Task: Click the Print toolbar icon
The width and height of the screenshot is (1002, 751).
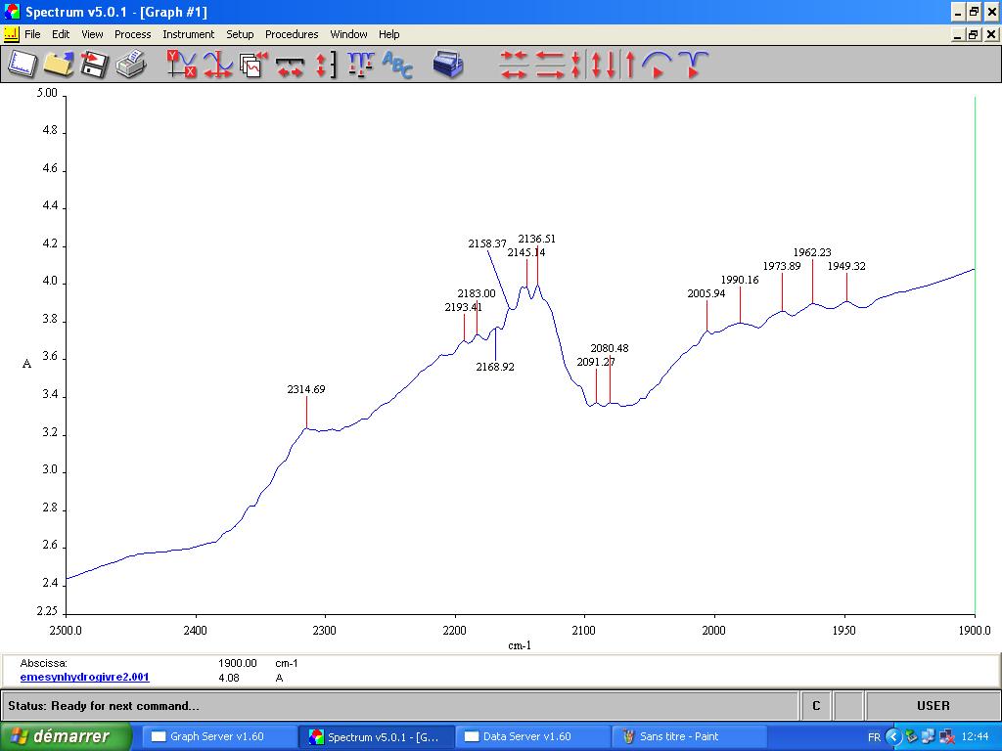Action: point(130,65)
